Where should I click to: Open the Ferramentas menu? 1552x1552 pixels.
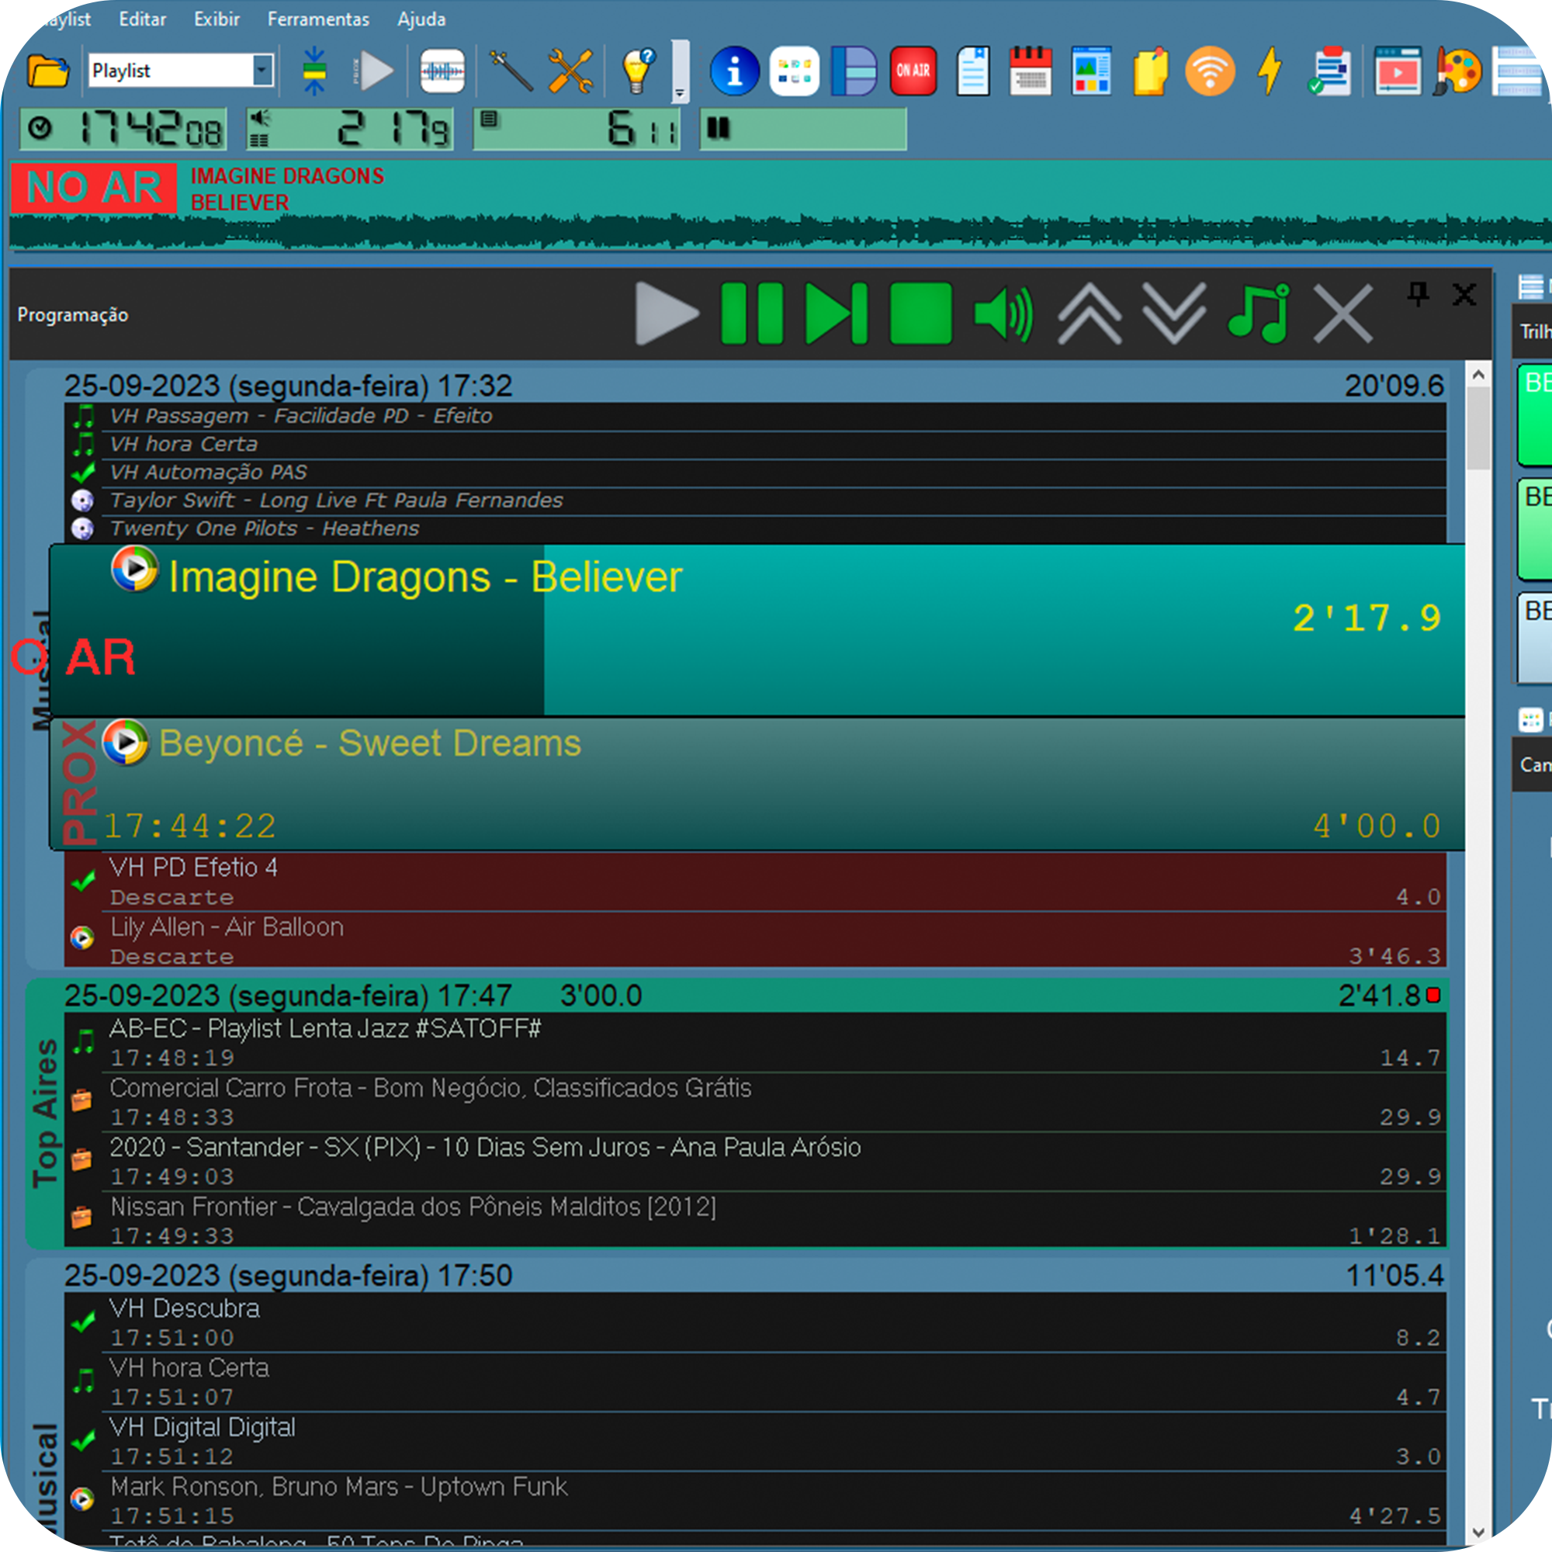click(x=318, y=19)
